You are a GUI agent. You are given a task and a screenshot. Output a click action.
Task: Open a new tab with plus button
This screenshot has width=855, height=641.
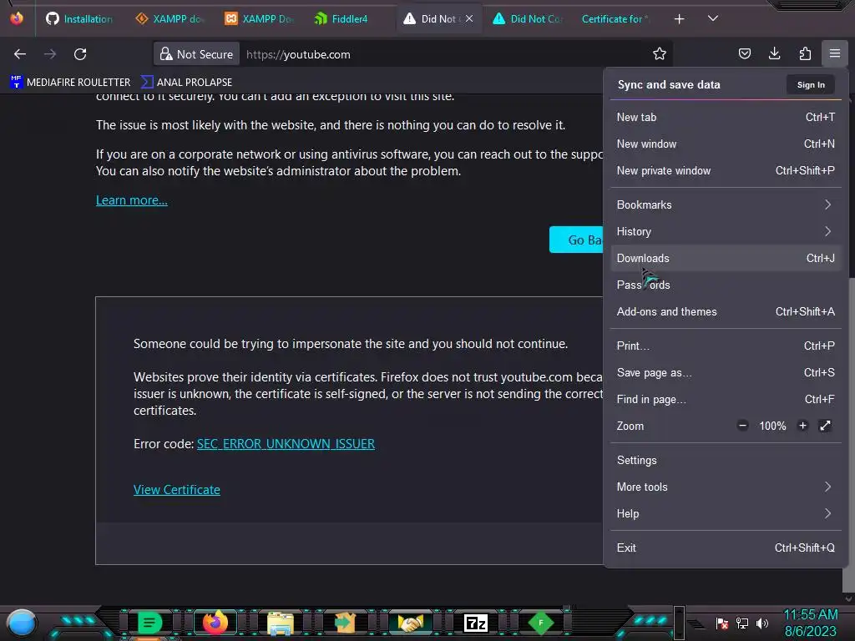pos(679,19)
